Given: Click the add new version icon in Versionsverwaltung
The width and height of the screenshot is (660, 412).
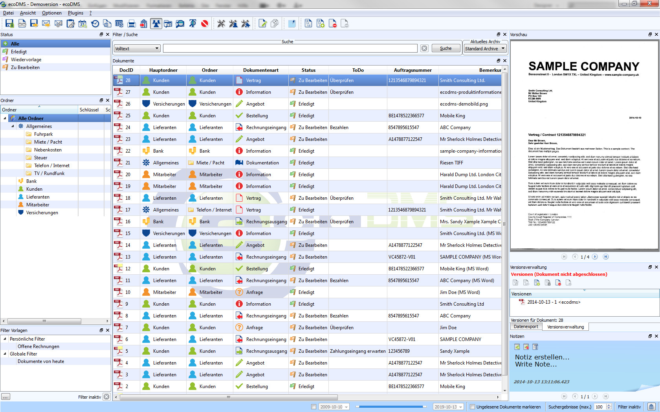Looking at the screenshot, I should tap(537, 283).
